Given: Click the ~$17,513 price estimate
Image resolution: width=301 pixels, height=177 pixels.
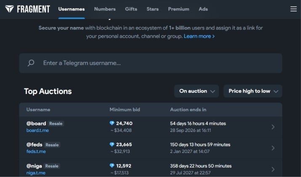Looking at the screenshot, I should [x=120, y=173].
